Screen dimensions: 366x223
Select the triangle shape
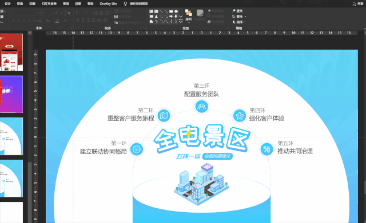click(156, 17)
